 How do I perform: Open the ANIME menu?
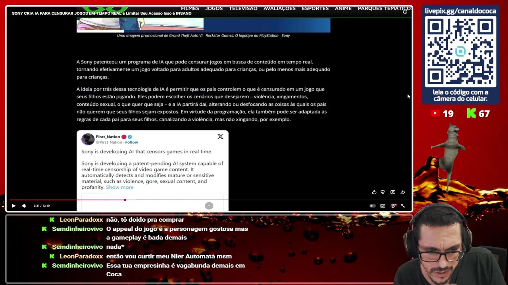[x=343, y=8]
